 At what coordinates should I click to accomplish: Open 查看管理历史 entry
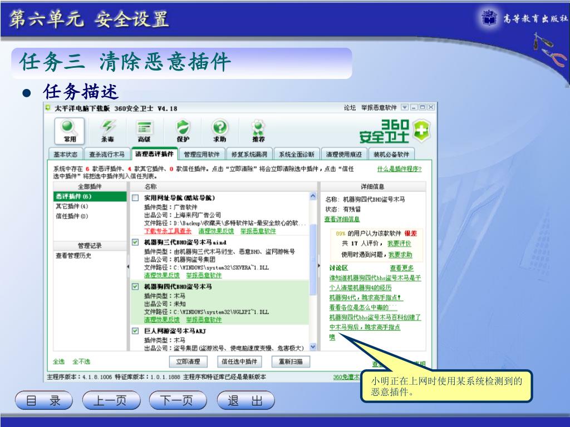[x=73, y=256]
